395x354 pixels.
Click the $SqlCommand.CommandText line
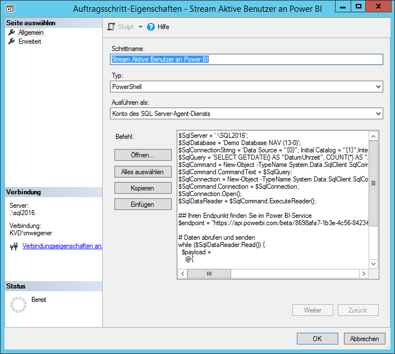(235, 172)
